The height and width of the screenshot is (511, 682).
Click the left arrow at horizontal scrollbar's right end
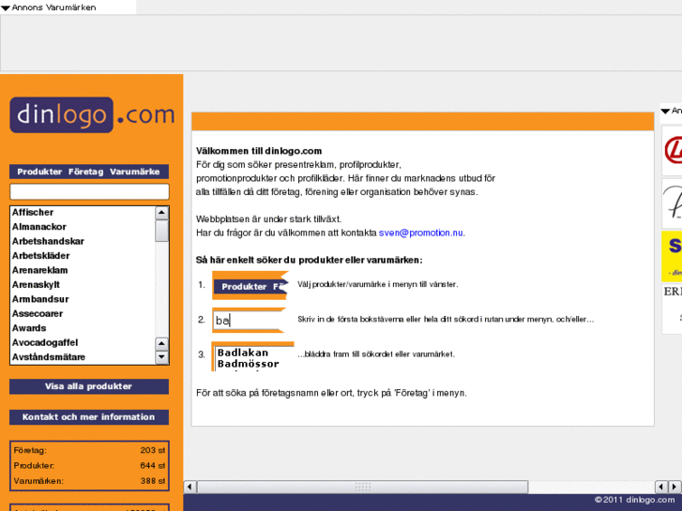pyautogui.click(x=661, y=487)
